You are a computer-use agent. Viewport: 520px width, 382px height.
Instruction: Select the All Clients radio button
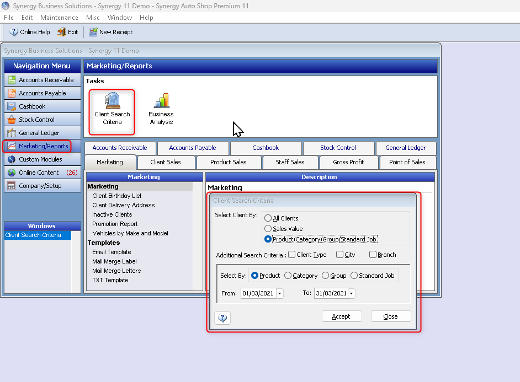point(268,218)
